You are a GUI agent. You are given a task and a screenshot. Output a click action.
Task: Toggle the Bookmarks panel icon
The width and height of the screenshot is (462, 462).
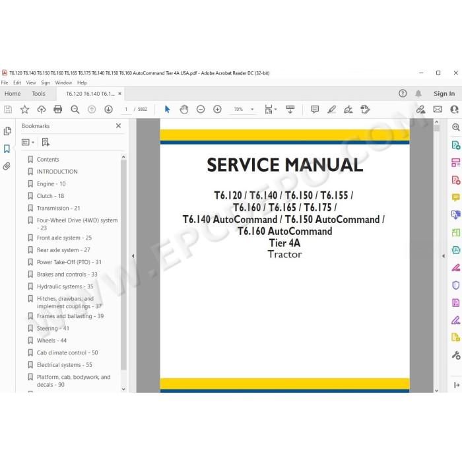[7, 148]
